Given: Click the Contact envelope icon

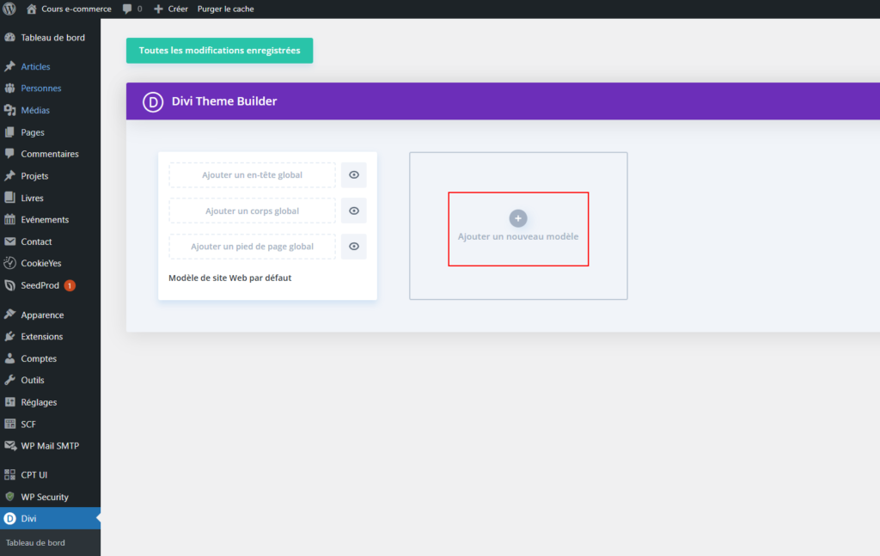Looking at the screenshot, I should tap(9, 241).
